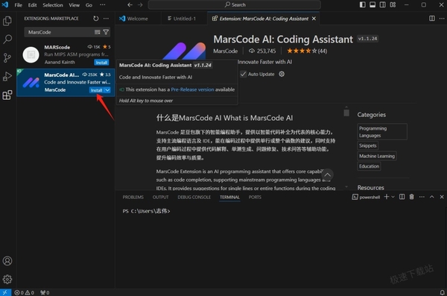This screenshot has width=447, height=296.
Task: Maximize panel size chevron
Action: coord(432,197)
